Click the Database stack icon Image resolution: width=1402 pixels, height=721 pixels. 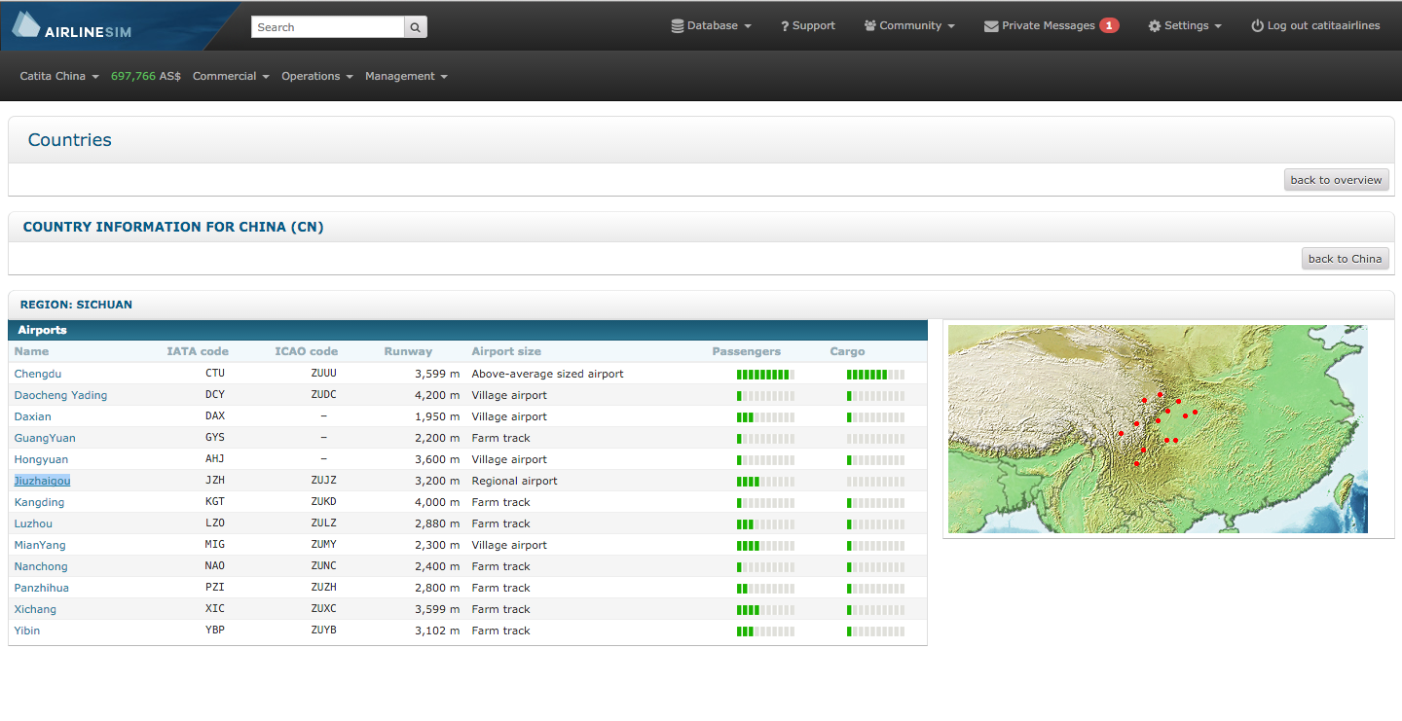coord(678,26)
